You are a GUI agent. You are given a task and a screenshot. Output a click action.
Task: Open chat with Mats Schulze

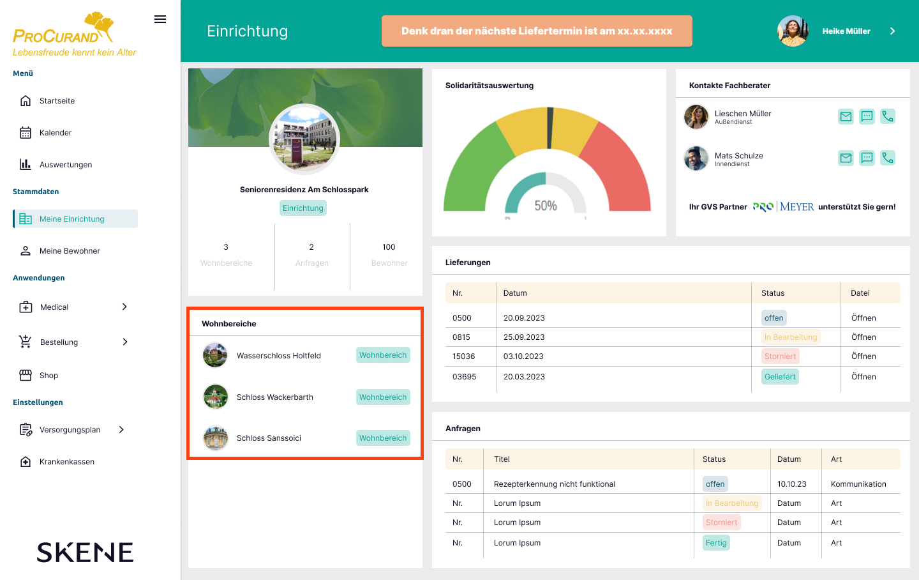click(x=867, y=158)
